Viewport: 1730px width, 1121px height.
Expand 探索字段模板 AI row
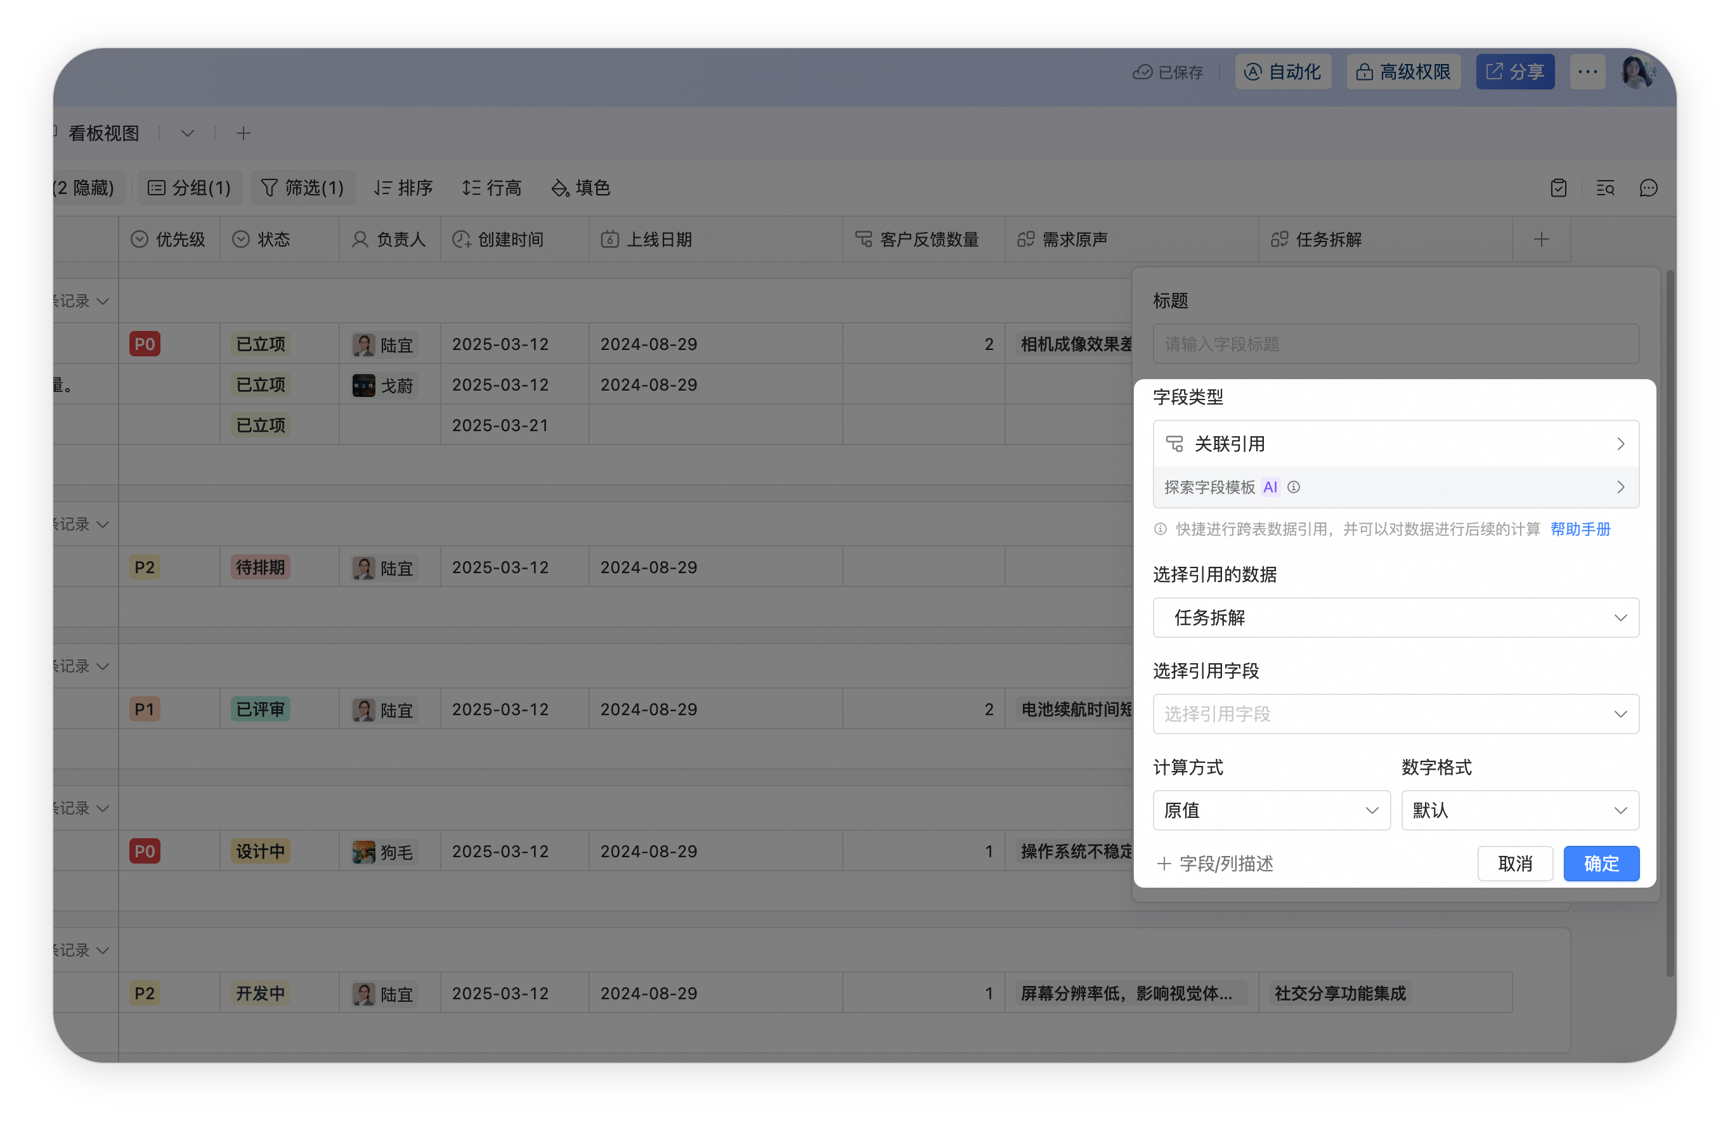coord(1396,487)
